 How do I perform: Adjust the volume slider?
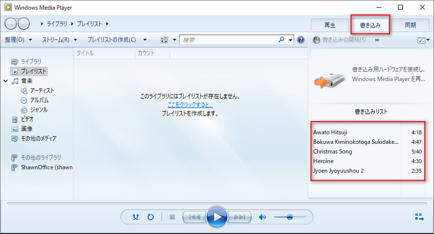click(290, 217)
